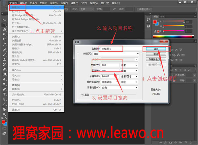The width and height of the screenshot is (198, 145).
Task: Toggle the shape layer filter icon
Action: tap(185, 70)
